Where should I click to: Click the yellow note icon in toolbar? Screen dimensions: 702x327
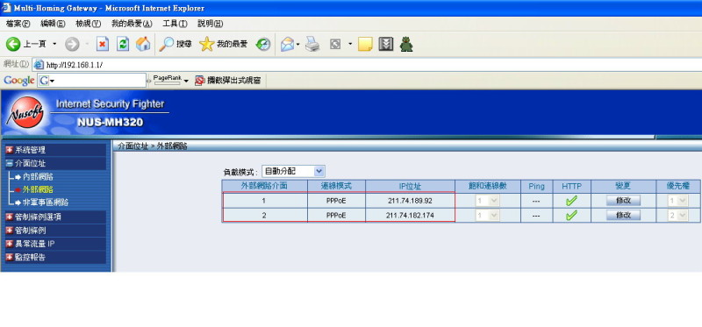click(x=365, y=44)
